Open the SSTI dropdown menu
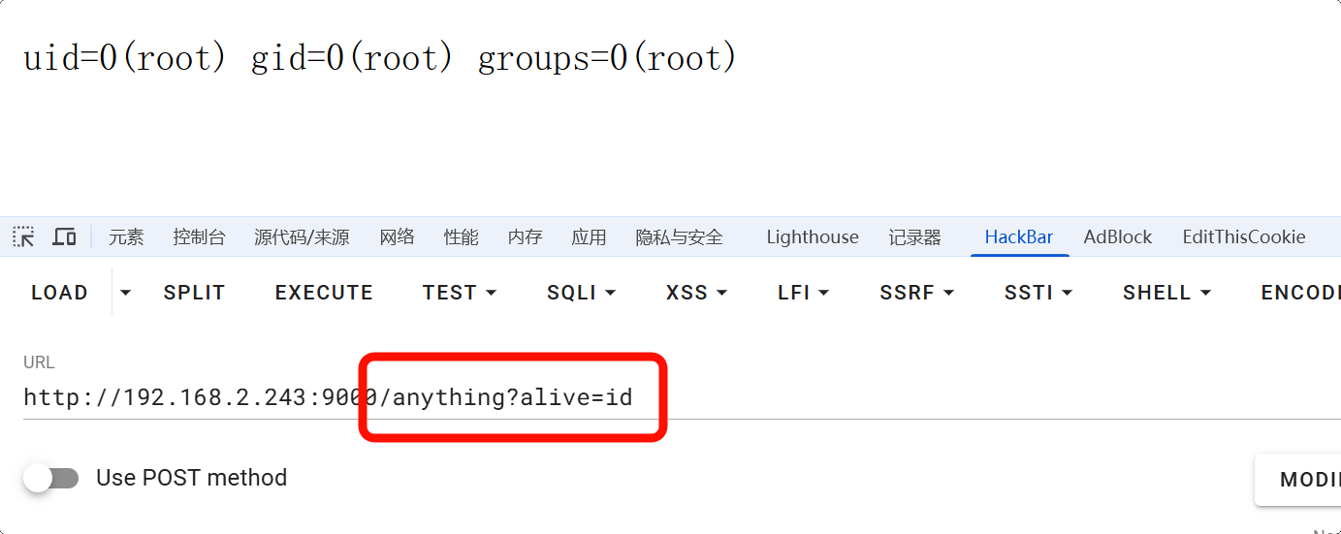 pyautogui.click(x=1038, y=293)
